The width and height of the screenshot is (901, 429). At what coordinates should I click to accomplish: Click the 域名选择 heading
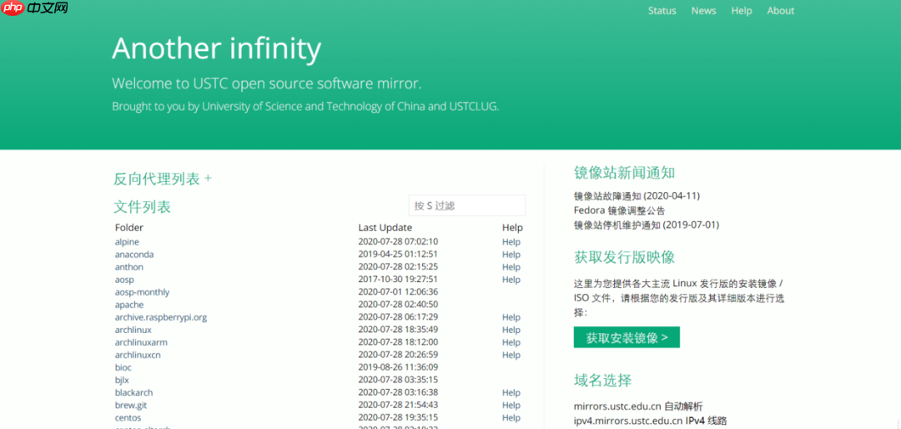coord(603,380)
